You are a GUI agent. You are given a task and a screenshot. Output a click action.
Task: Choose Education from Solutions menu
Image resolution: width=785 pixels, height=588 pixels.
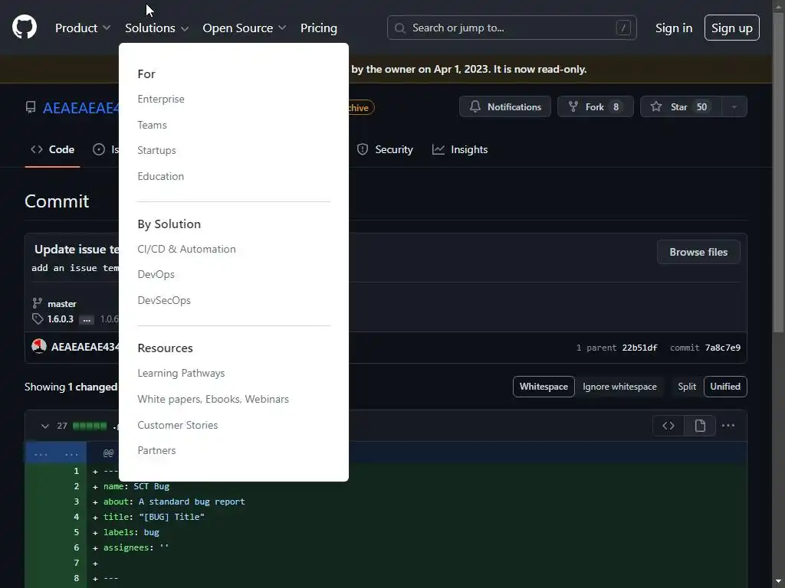[x=161, y=176]
